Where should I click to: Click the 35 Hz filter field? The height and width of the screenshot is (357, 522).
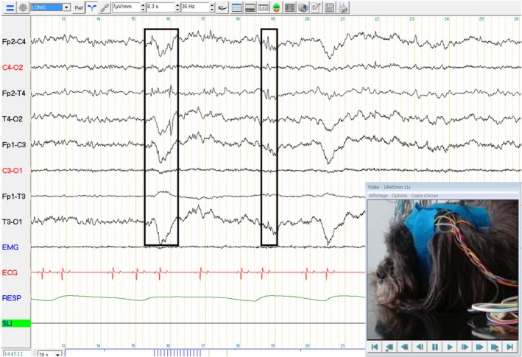pyautogui.click(x=195, y=7)
